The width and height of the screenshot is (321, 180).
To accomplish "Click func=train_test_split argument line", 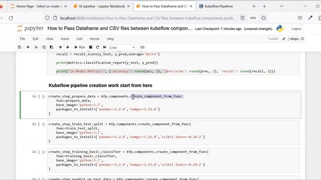I will pyautogui.click(x=78, y=128).
